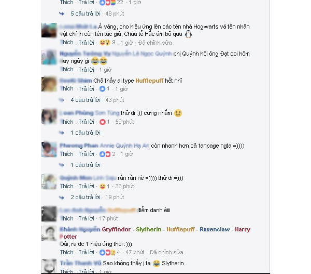Expand "5 câu trả lời" replies
Screen dimensions: 311x274
[x=86, y=14]
